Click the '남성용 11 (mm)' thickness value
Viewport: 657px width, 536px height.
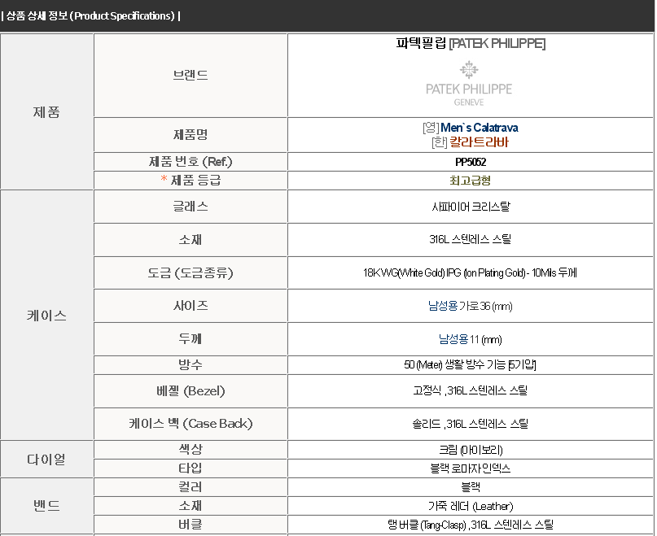(470, 339)
